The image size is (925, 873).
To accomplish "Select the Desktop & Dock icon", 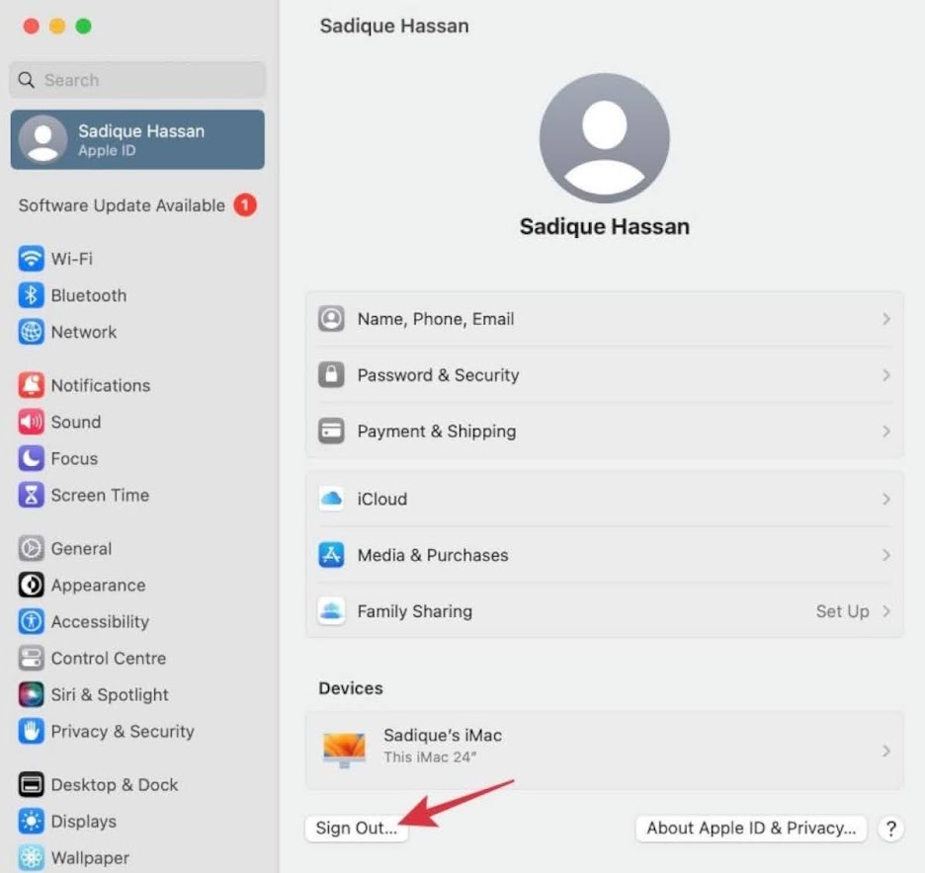I will point(31,784).
